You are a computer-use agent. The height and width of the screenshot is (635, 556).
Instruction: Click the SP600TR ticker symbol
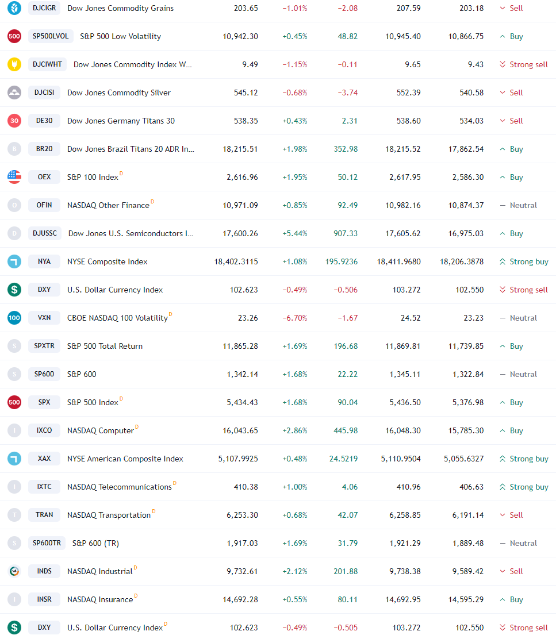[x=47, y=542]
